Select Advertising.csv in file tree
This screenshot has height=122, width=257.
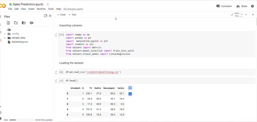point(20,42)
